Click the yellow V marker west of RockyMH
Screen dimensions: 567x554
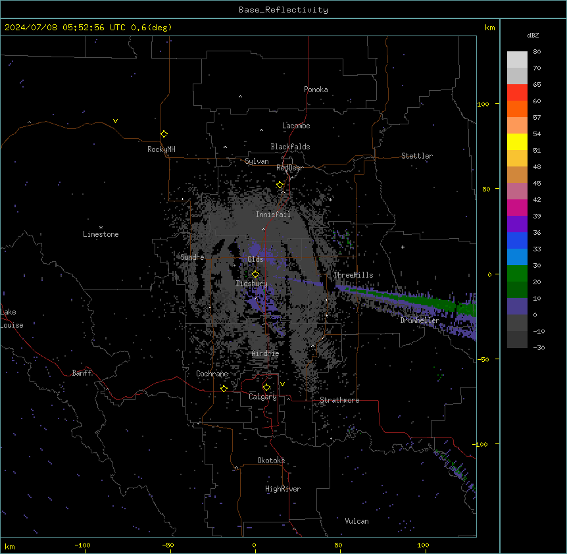pos(115,121)
